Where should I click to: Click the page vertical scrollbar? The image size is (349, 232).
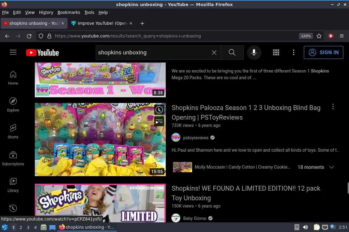[x=348, y=188]
